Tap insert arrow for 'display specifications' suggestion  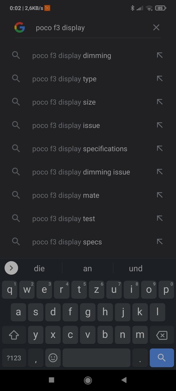tap(160, 148)
